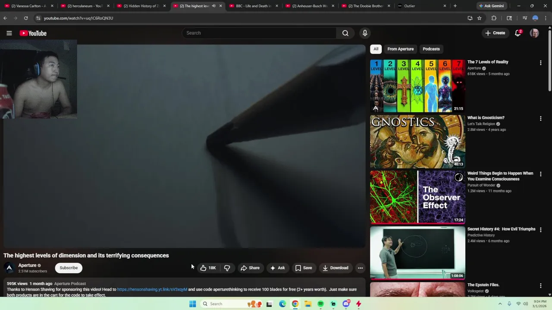Open options for The 7 Levels of Reality
This screenshot has width=552, height=310.
(x=540, y=63)
